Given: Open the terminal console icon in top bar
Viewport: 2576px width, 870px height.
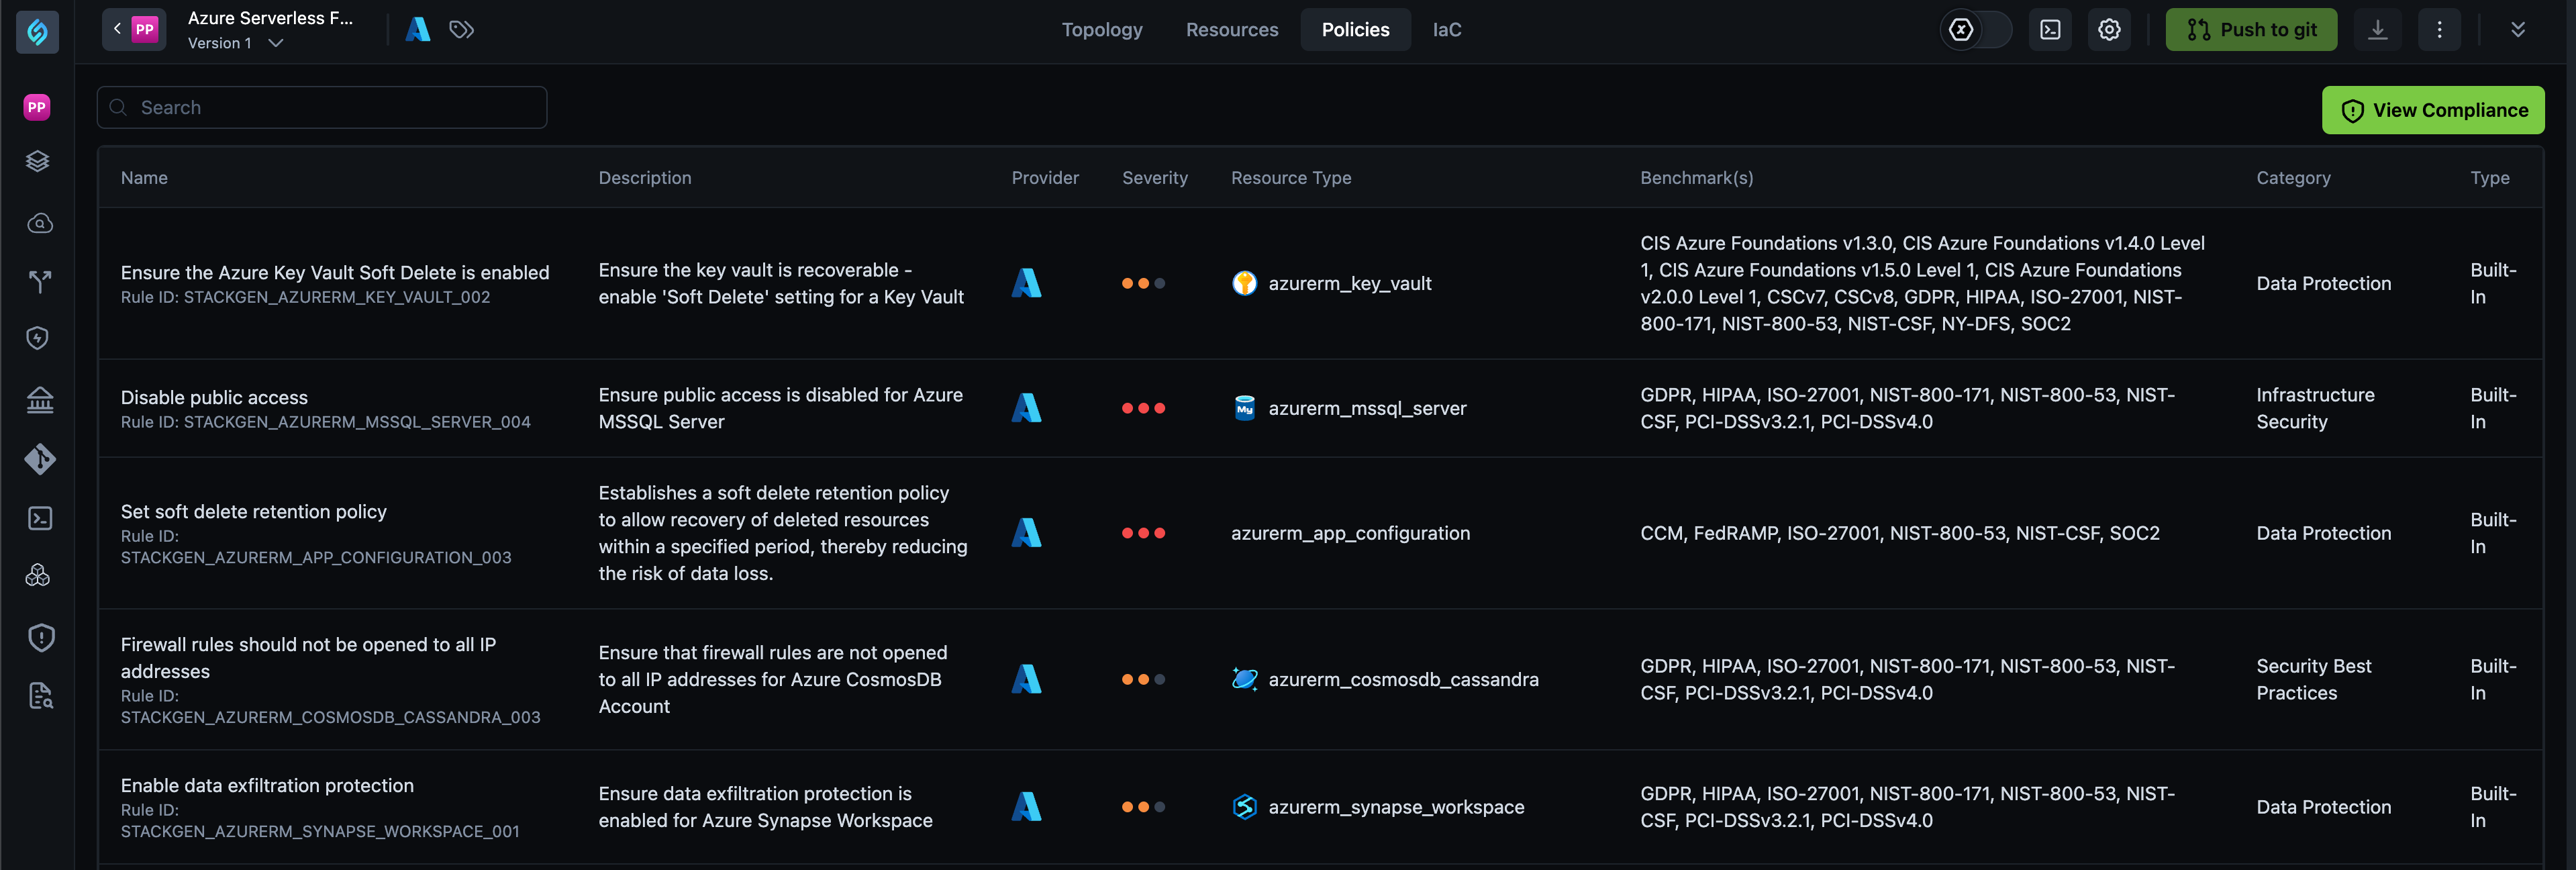Looking at the screenshot, I should tap(2050, 29).
